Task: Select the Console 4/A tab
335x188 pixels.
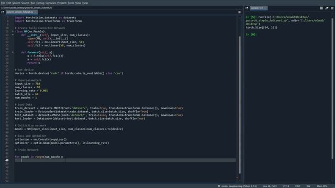Action: pos(258,8)
